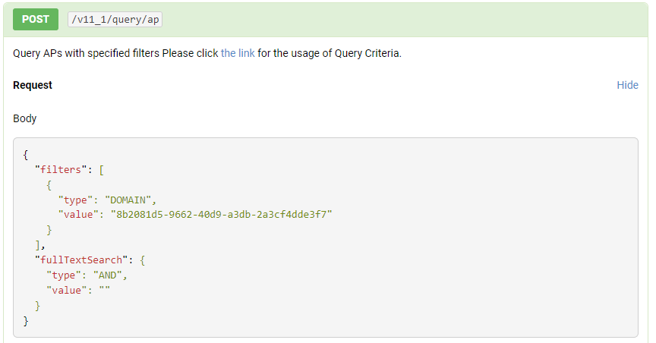Click the "Query APs with specified filters" description

tap(87, 54)
